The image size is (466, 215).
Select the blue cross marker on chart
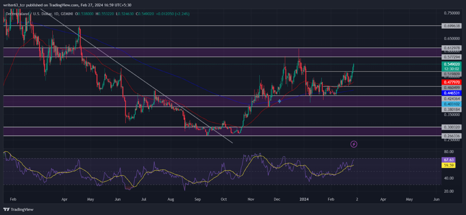[x=279, y=102]
